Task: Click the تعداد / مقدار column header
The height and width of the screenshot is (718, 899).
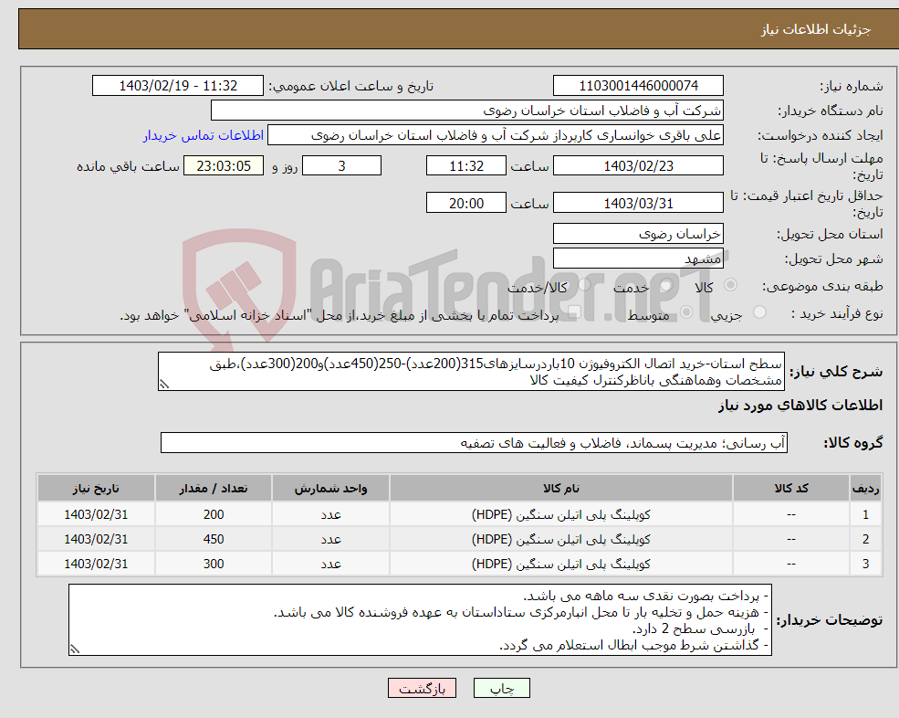Action: click(x=214, y=489)
